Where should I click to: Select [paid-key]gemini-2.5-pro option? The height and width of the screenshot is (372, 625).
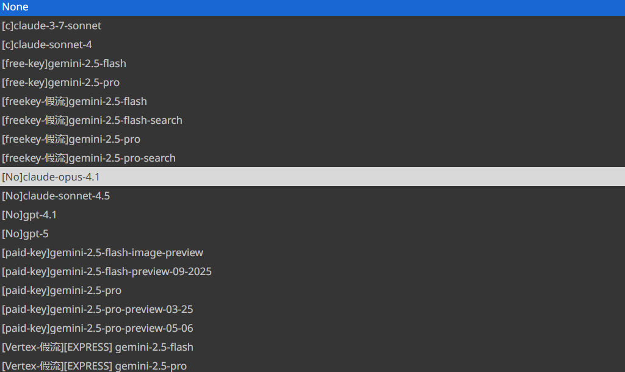[x=312, y=290]
